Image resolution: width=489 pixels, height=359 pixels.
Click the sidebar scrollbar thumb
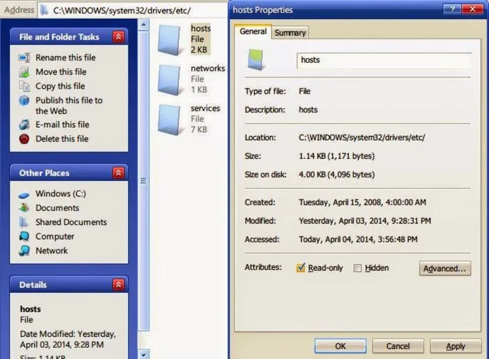144,181
